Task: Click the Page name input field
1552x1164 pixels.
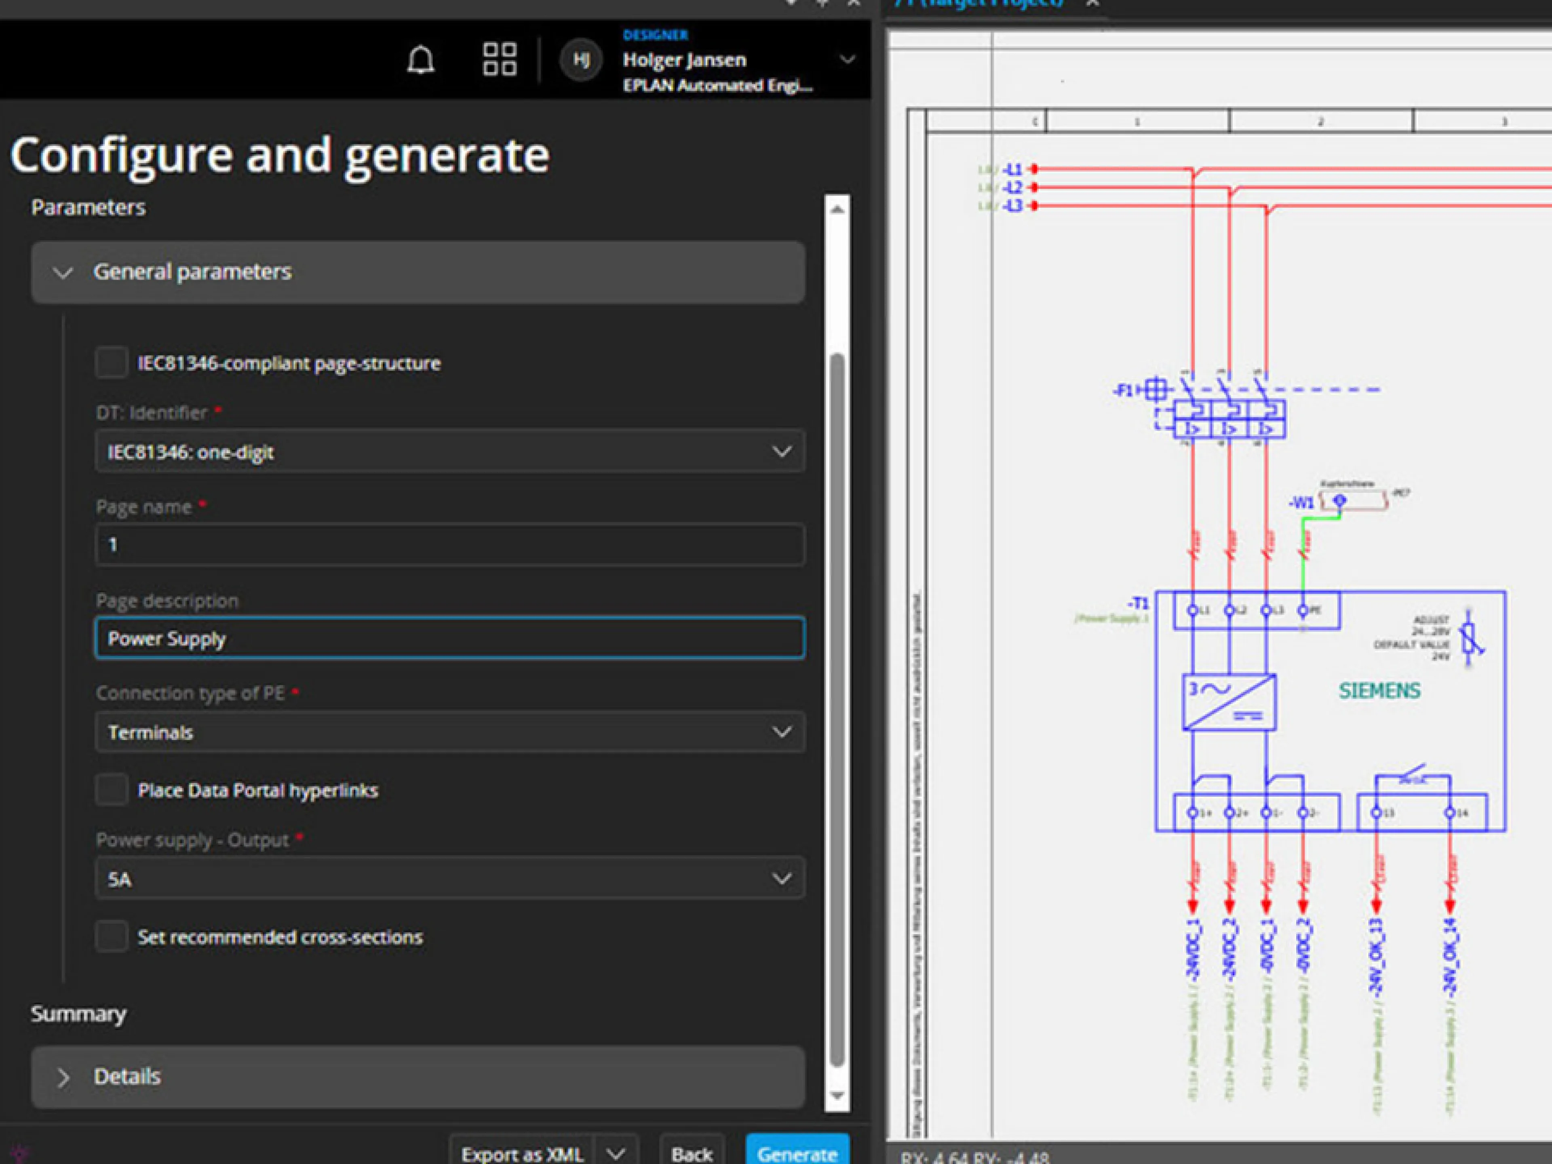Action: (450, 544)
